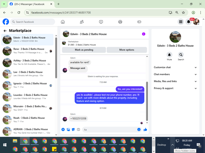This screenshot has height=153, width=205.
Task: Open the $1,080 Marketplace listing link
Action: [x=82, y=45]
